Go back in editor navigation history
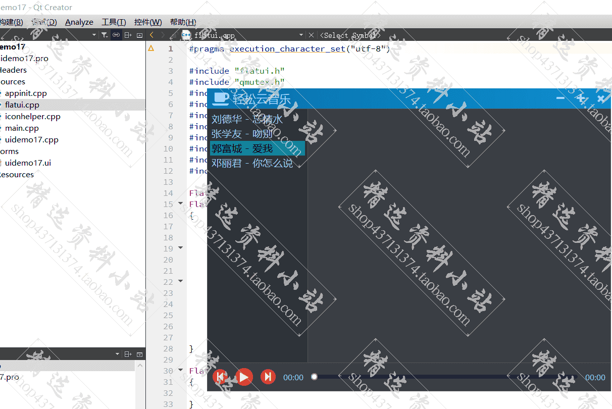The width and height of the screenshot is (612, 409). 151,35
